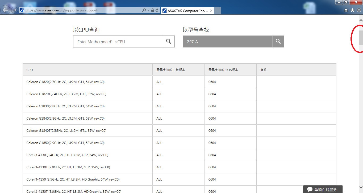363x193 pixels.
Task: Click the Core i3-4130T (2.9GHz row text
Action: click(68, 167)
